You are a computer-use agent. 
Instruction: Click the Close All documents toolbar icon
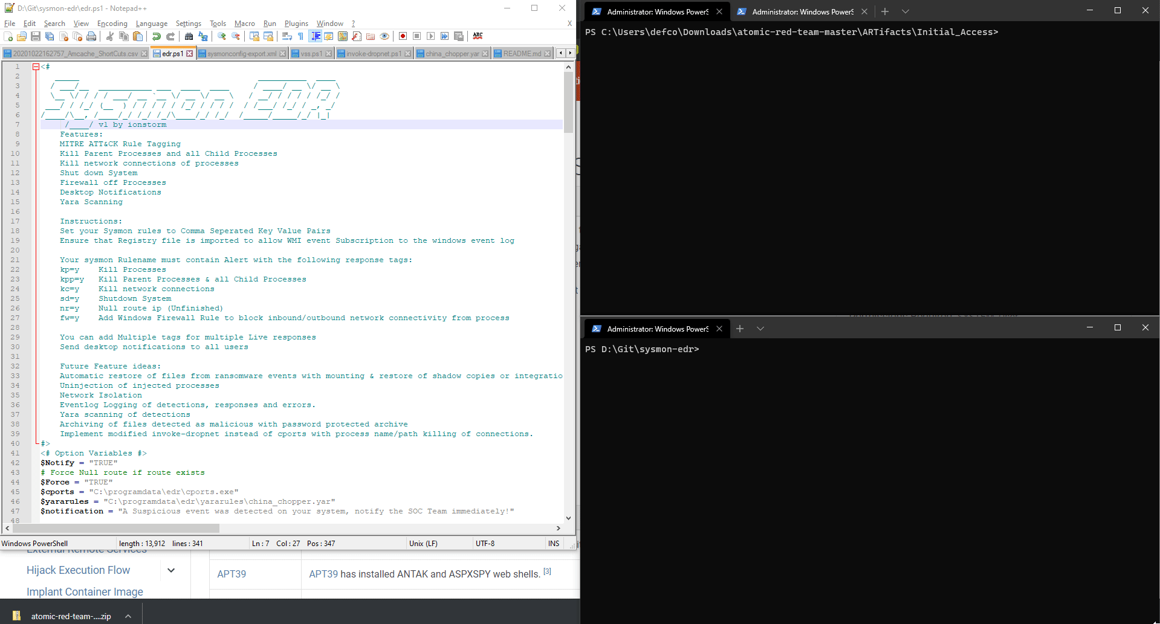click(x=77, y=37)
